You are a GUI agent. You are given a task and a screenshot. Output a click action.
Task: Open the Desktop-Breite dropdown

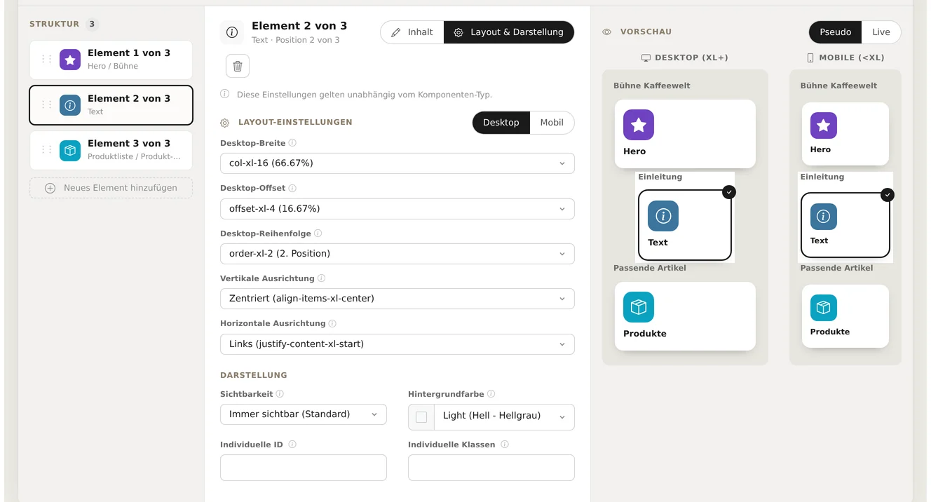tap(397, 163)
